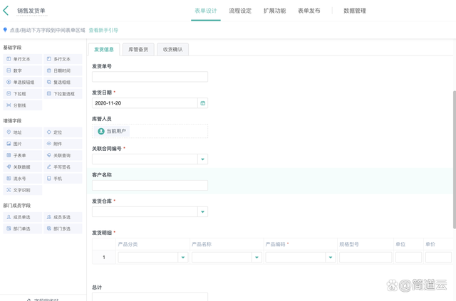The image size is (456, 301).
Task: Select the 文字识别 field widget
Action: click(22, 190)
